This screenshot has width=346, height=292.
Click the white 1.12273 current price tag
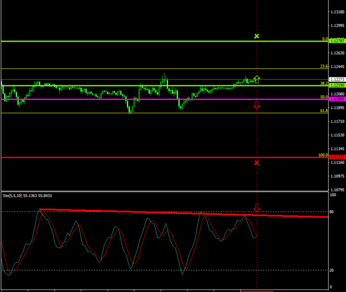(337, 79)
